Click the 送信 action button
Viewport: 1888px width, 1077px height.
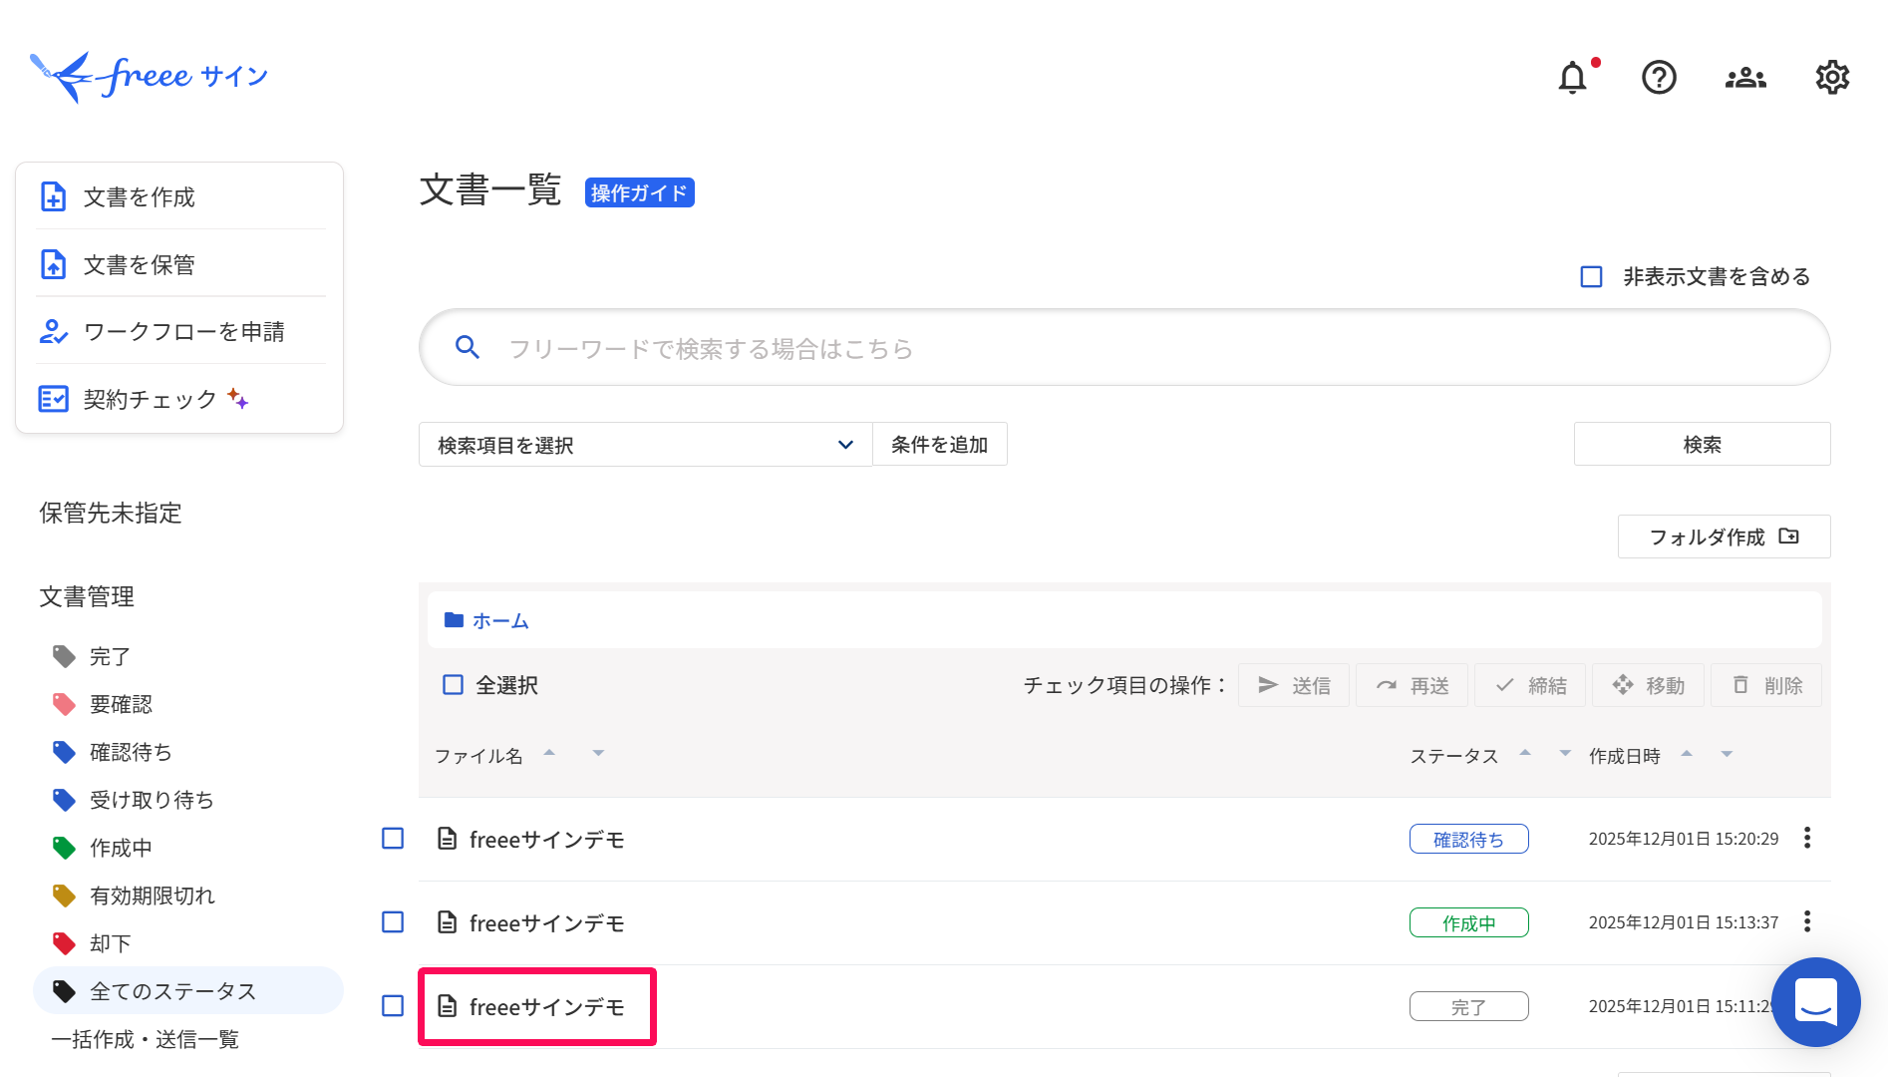tap(1293, 685)
